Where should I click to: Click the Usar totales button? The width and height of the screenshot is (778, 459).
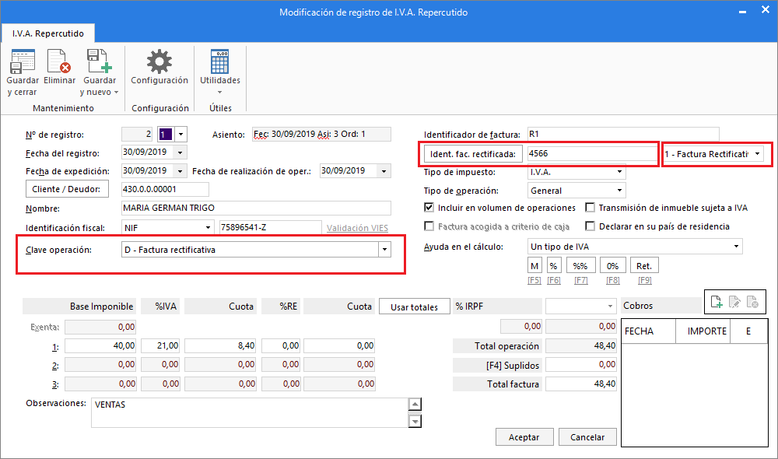[x=413, y=307]
